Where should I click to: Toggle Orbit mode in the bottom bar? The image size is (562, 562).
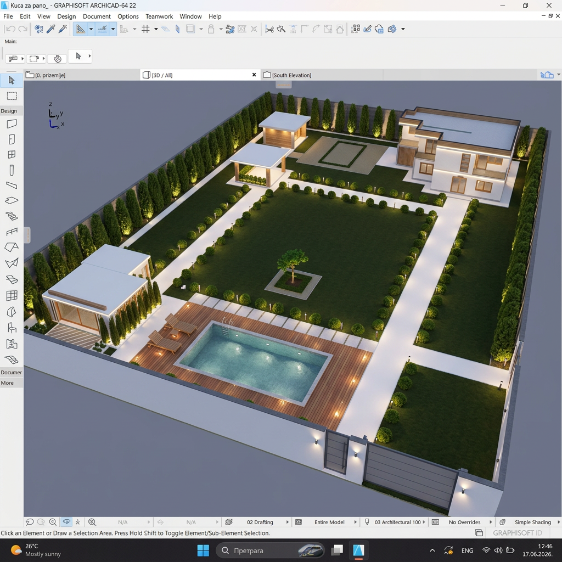click(x=66, y=522)
